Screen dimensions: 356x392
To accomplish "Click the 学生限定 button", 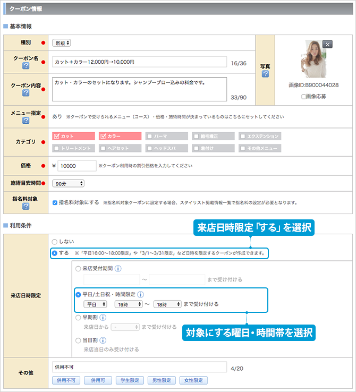I will (130, 380).
